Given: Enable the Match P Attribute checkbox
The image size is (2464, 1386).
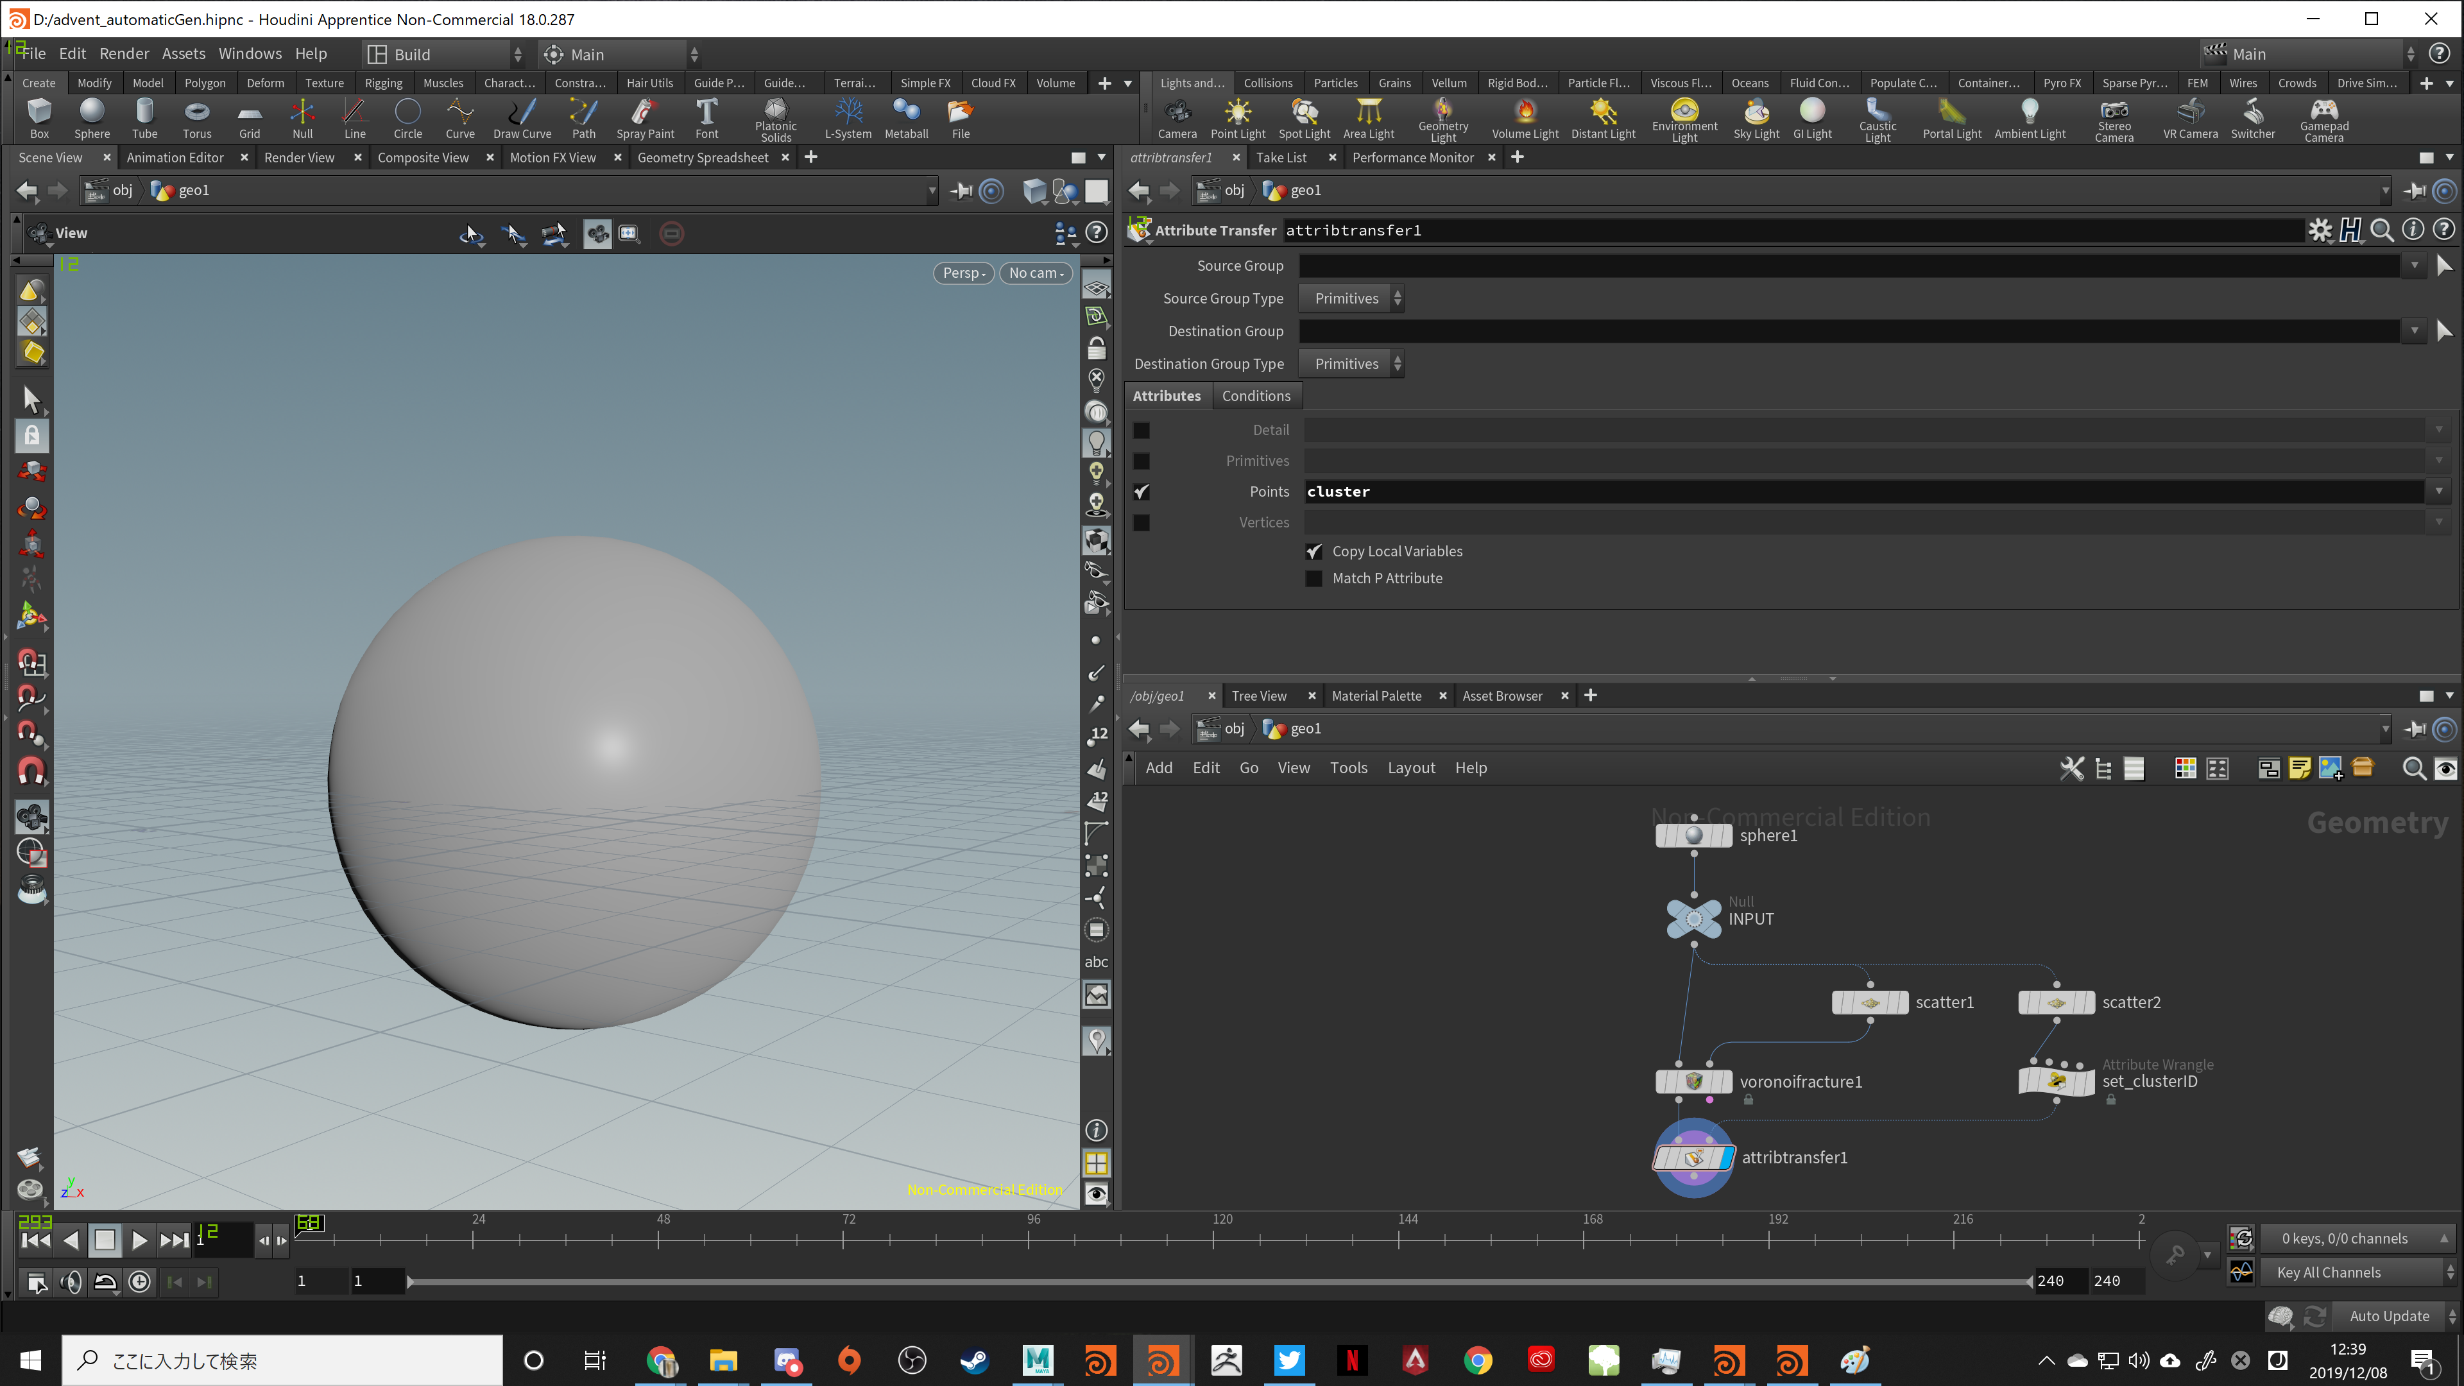Looking at the screenshot, I should click(x=1314, y=579).
